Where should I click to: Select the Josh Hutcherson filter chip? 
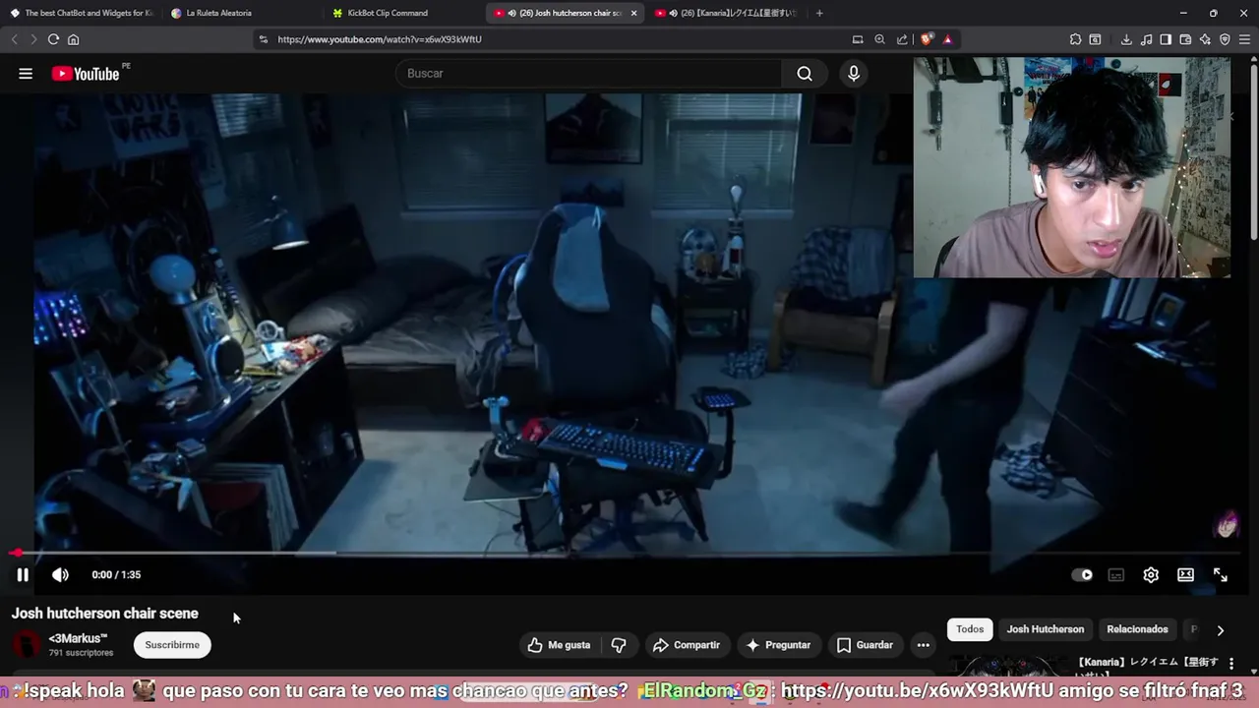(x=1045, y=629)
